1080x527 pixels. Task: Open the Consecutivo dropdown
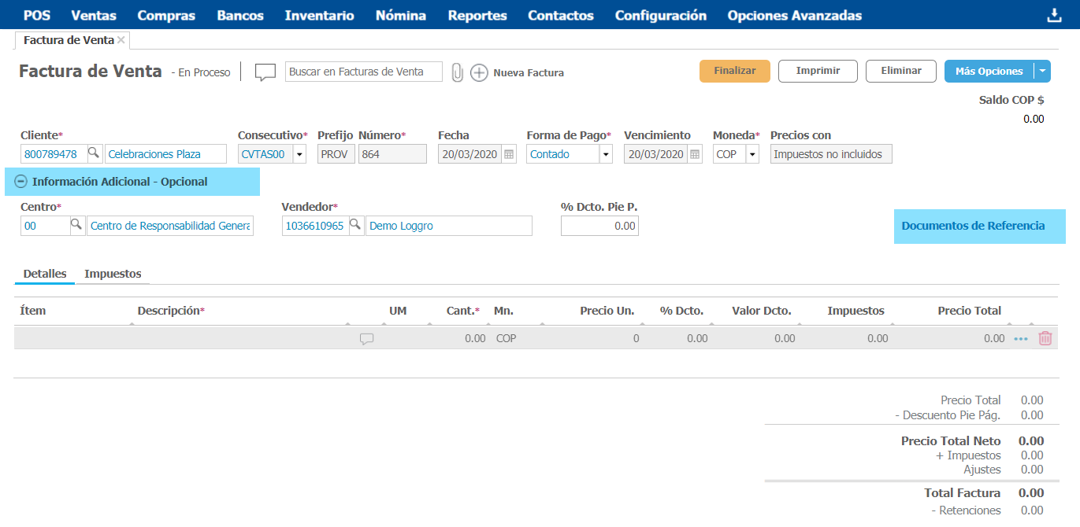coord(299,154)
